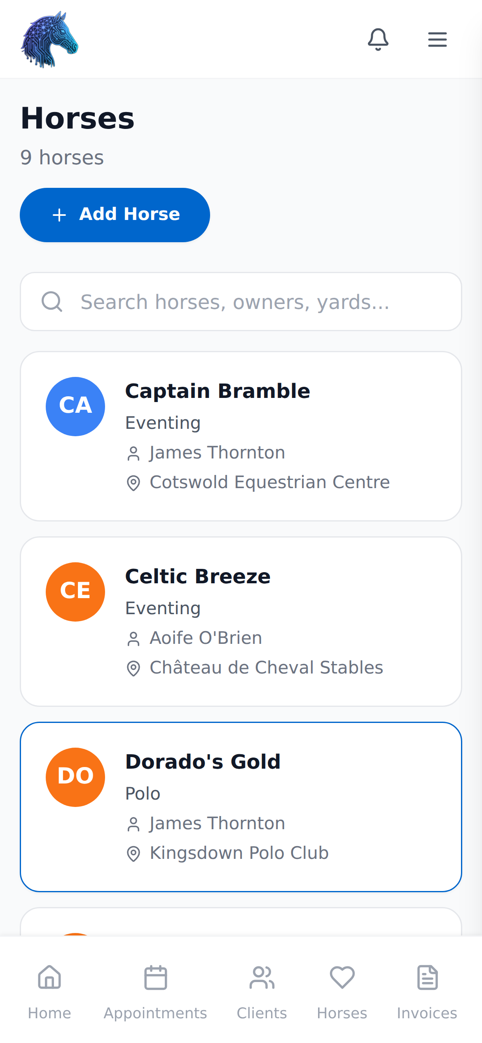Click the CE avatar for Celtic Breeze
Viewport: 482px width, 1043px height.
pyautogui.click(x=75, y=591)
